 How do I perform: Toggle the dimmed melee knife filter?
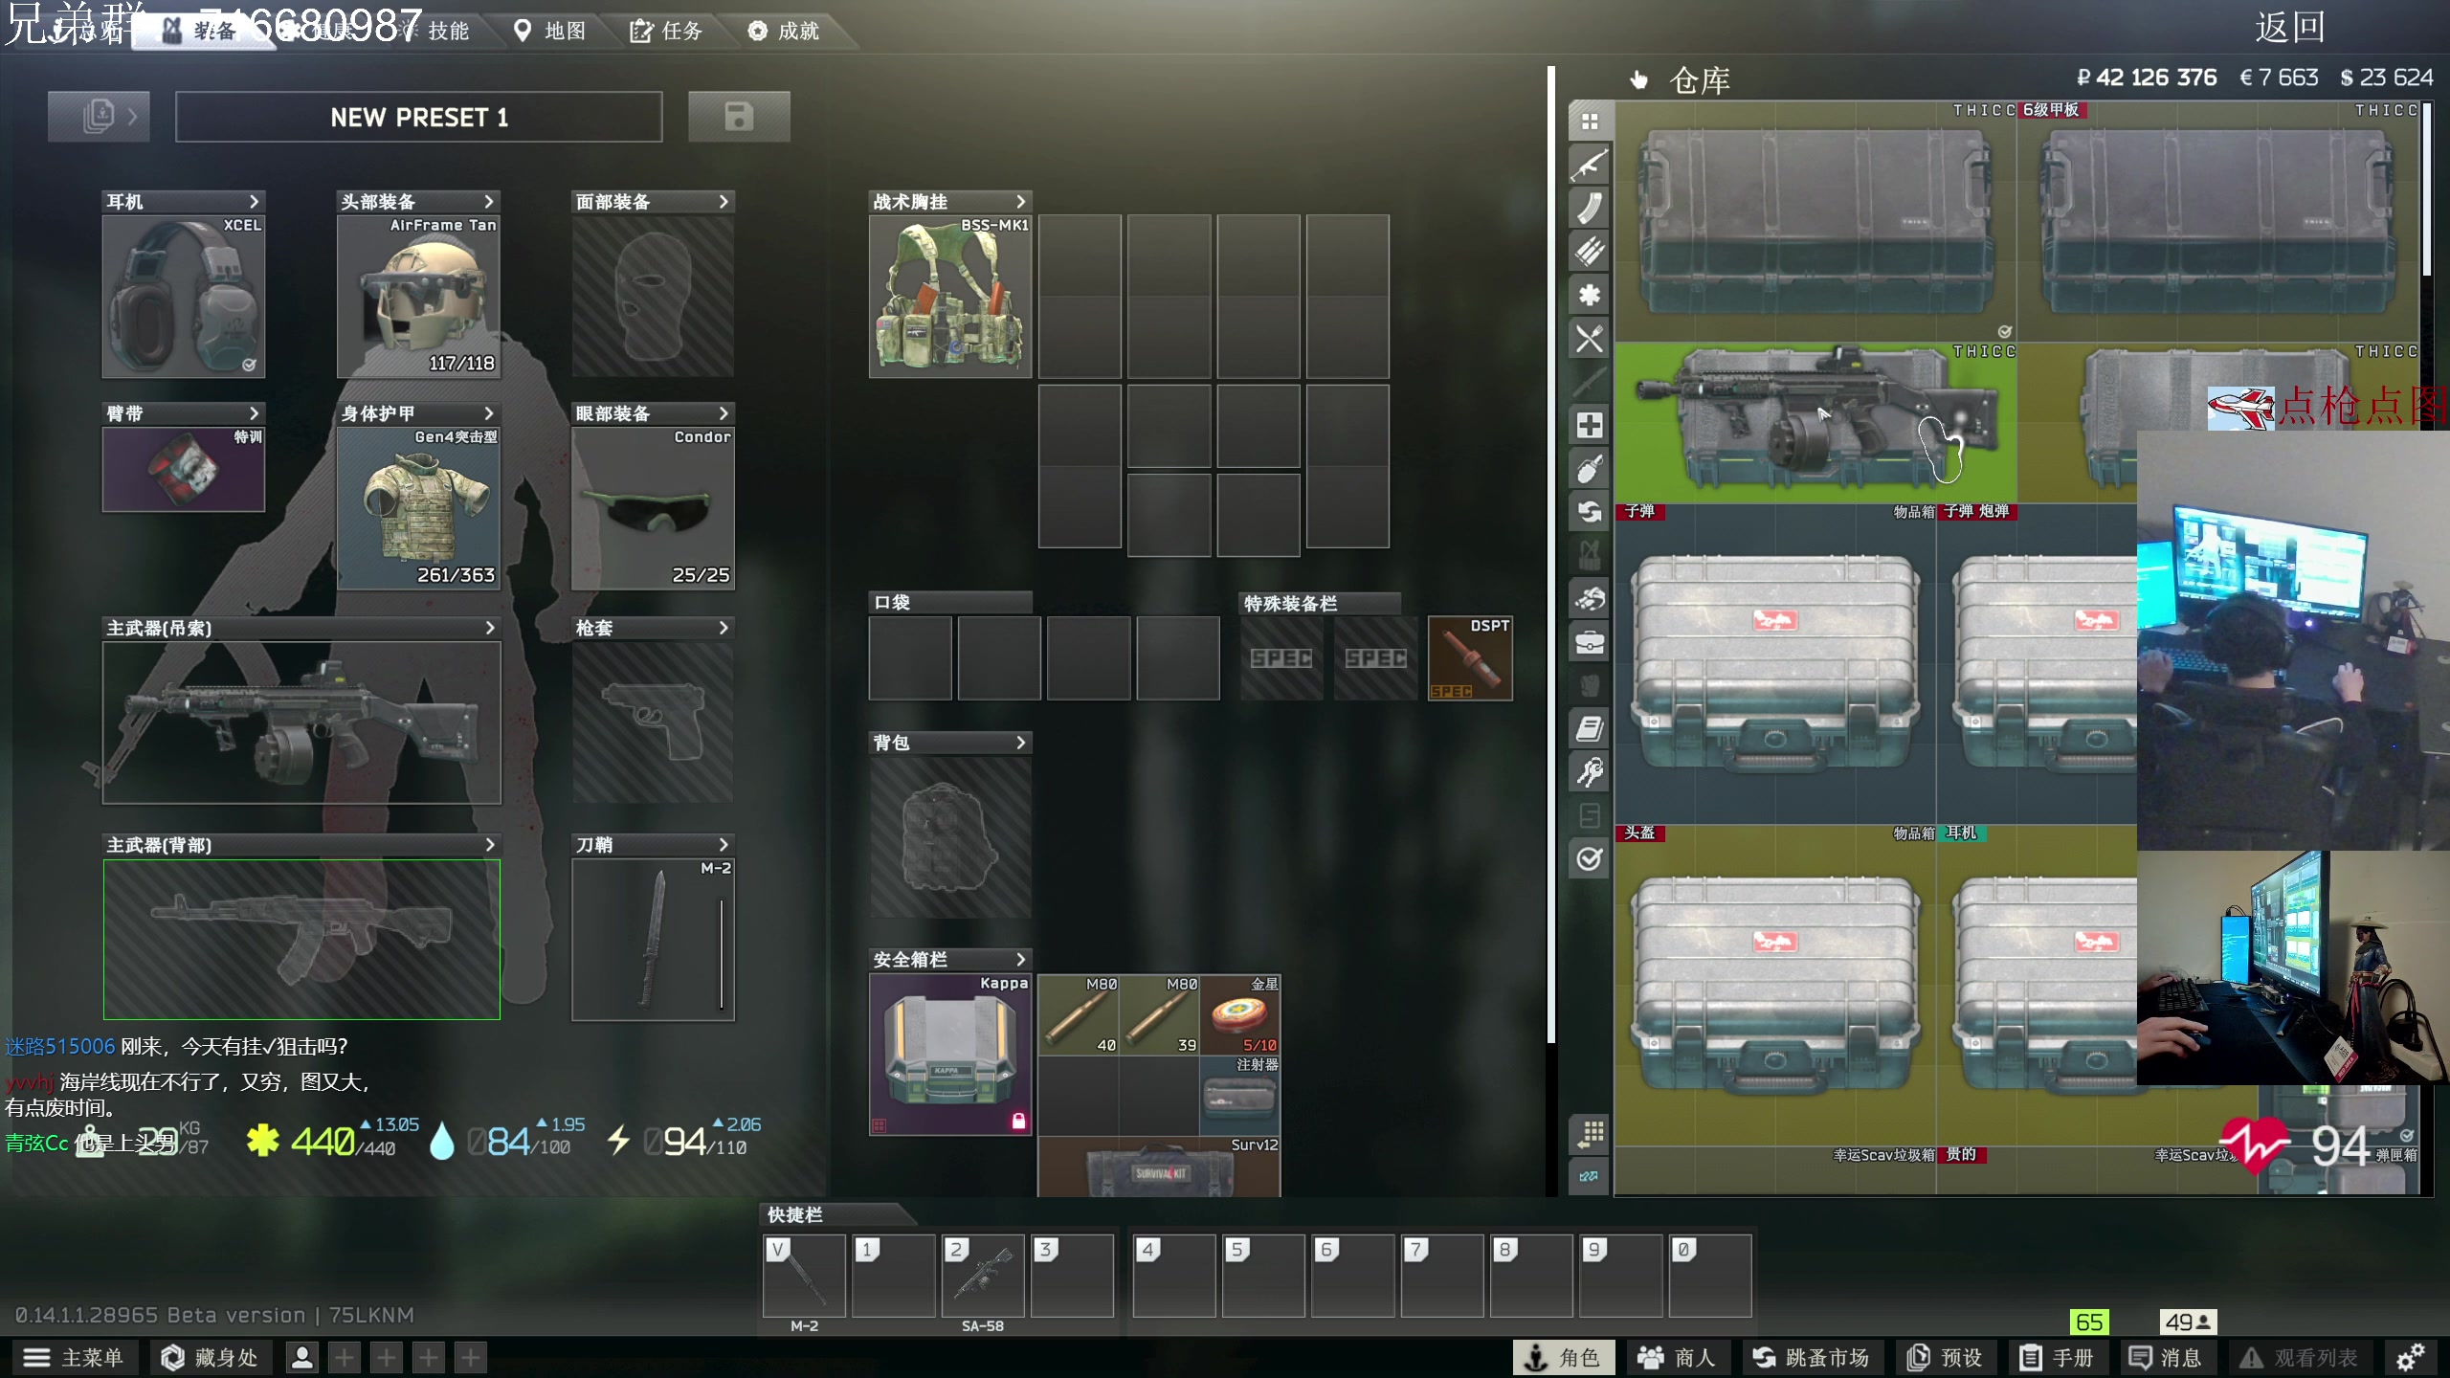tap(1590, 382)
